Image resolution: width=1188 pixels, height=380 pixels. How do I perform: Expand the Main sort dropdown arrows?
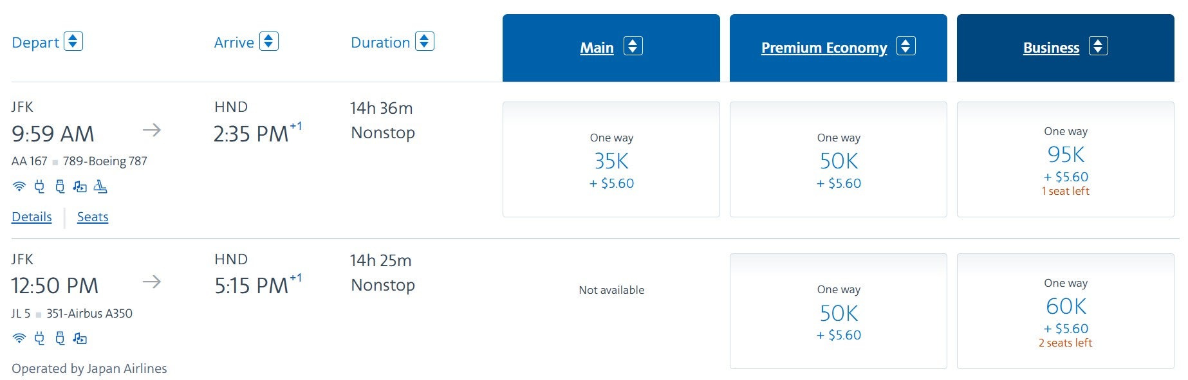(x=634, y=47)
